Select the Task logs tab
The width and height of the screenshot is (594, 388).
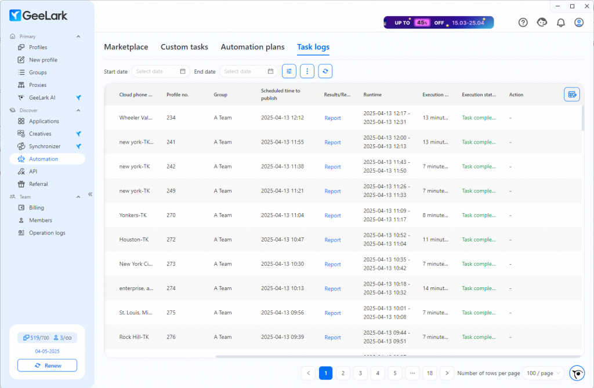click(313, 47)
